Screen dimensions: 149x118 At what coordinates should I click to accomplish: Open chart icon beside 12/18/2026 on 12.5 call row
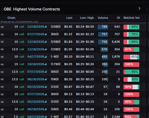pyautogui.click(x=46, y=49)
